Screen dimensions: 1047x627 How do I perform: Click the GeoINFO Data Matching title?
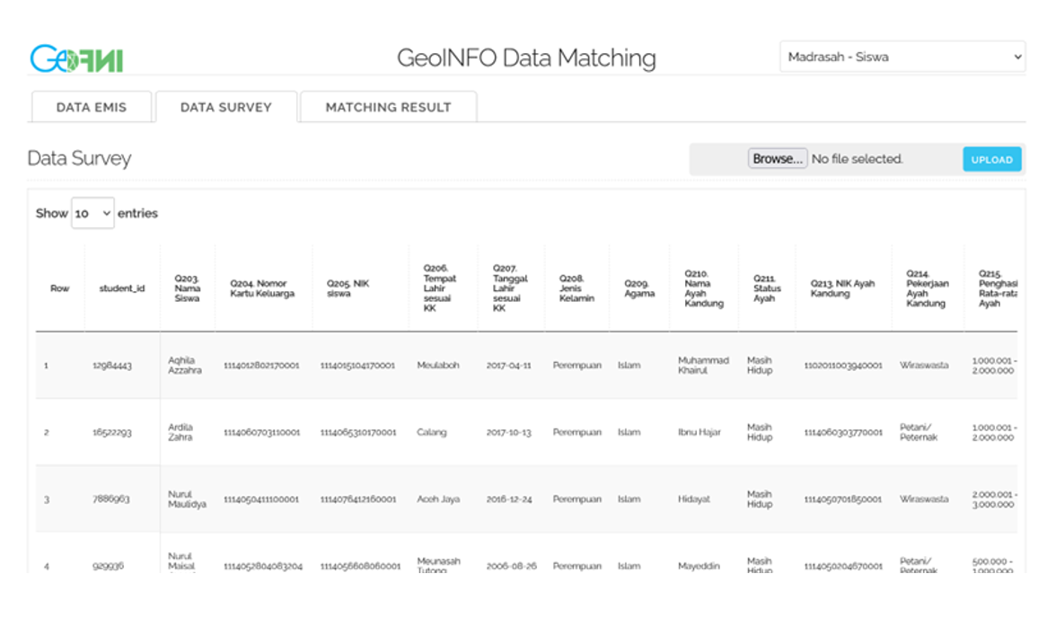coord(526,58)
